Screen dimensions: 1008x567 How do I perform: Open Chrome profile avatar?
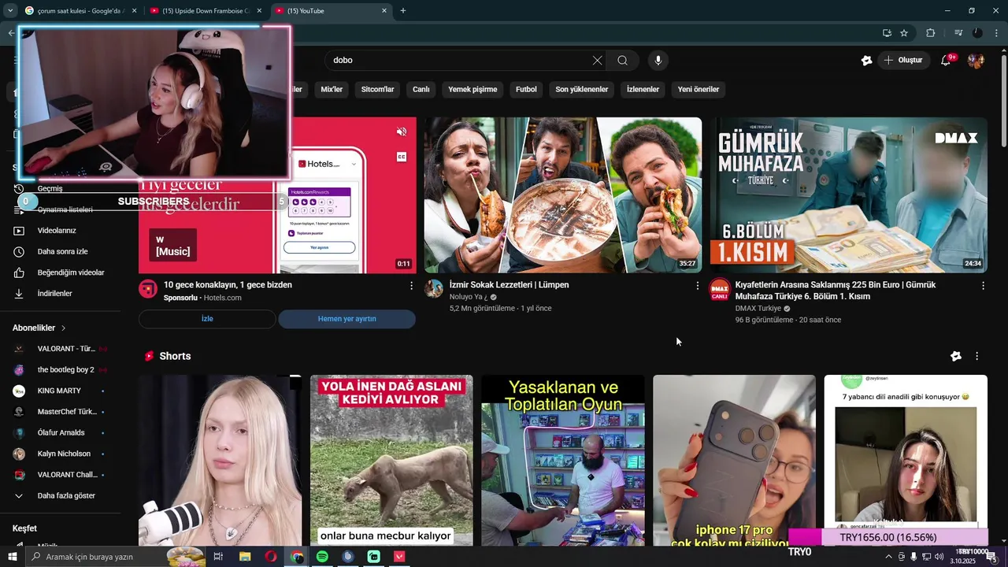tap(977, 33)
